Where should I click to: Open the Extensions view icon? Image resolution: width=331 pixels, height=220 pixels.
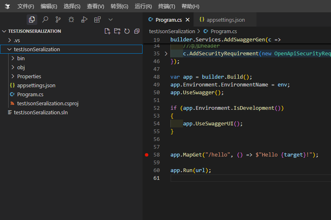click(x=97, y=19)
